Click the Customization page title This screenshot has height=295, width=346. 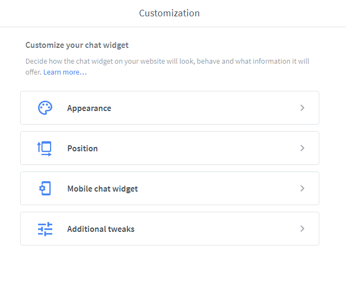click(x=169, y=13)
